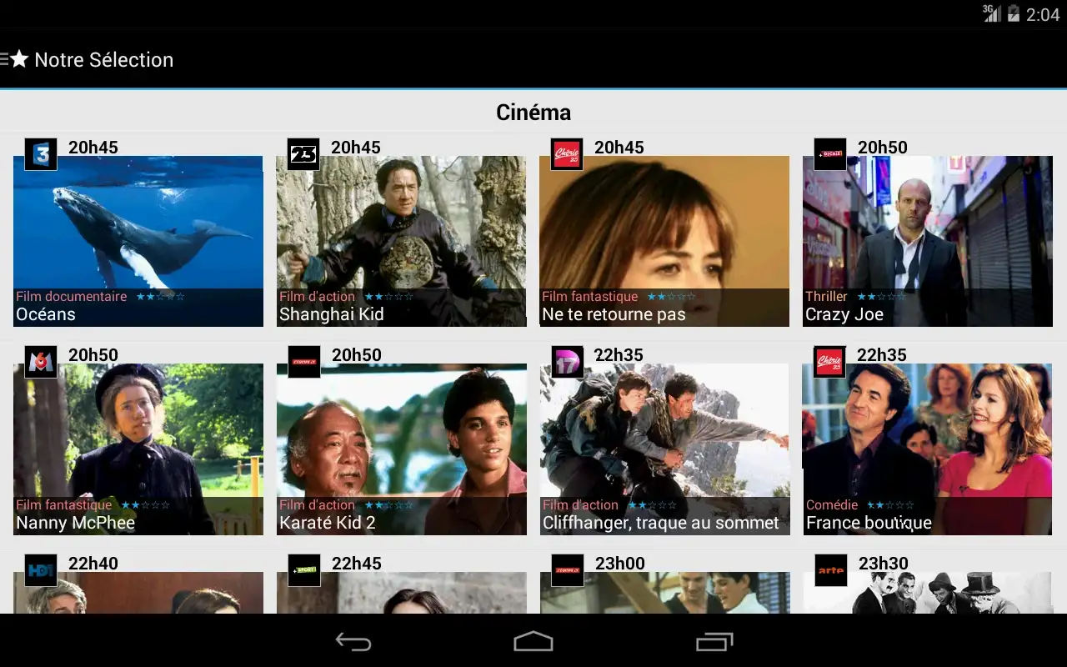Tap the Arte channel logo
The width and height of the screenshot is (1067, 667).
[x=830, y=569]
